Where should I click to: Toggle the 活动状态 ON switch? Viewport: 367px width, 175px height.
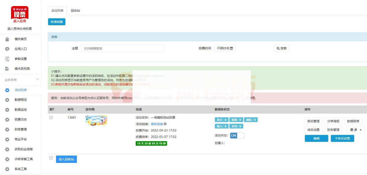tap(237, 136)
